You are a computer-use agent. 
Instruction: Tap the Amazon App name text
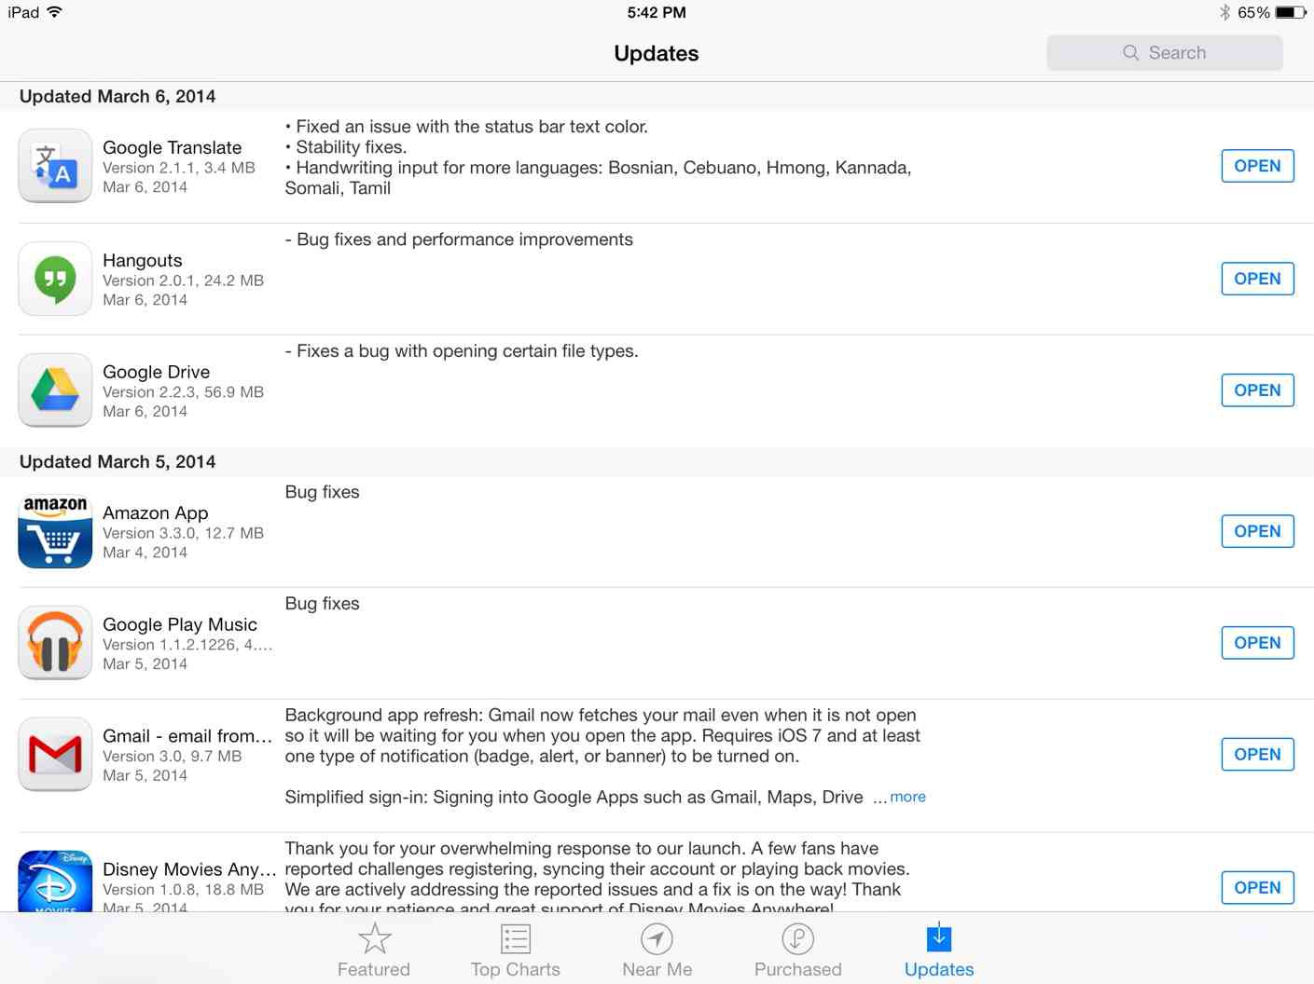pos(156,512)
